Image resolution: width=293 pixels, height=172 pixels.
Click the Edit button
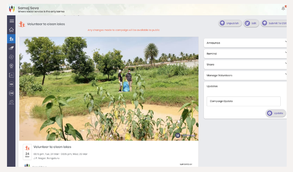point(251,23)
